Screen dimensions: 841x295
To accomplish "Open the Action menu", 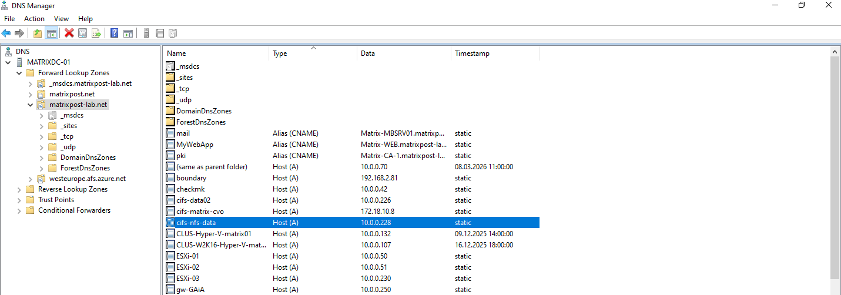I will click(x=34, y=19).
